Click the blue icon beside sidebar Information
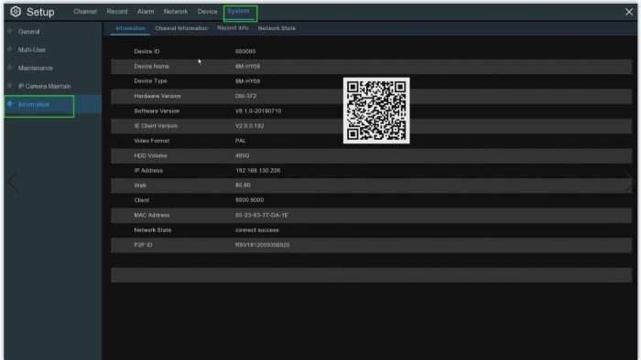The height and width of the screenshot is (360, 641). [x=10, y=104]
